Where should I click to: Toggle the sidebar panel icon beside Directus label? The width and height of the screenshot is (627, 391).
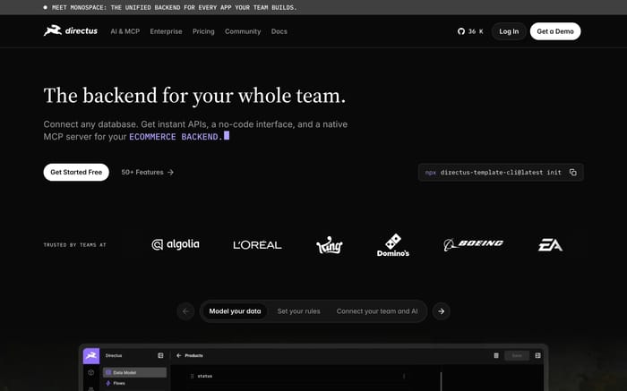click(160, 355)
